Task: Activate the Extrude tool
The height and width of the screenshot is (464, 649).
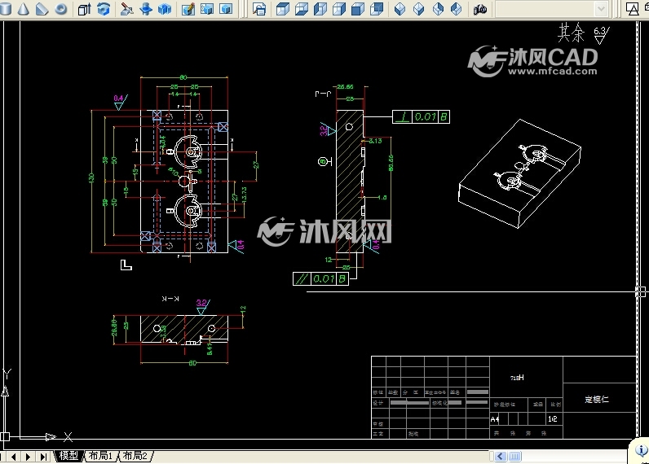Action: point(85,9)
